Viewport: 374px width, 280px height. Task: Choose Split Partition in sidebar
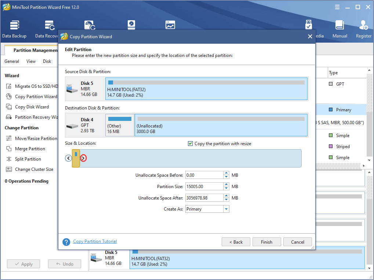(23, 159)
